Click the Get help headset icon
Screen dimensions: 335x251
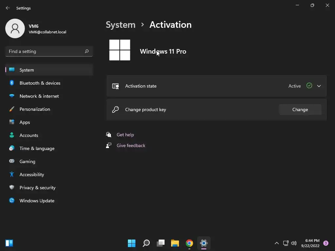click(x=109, y=135)
